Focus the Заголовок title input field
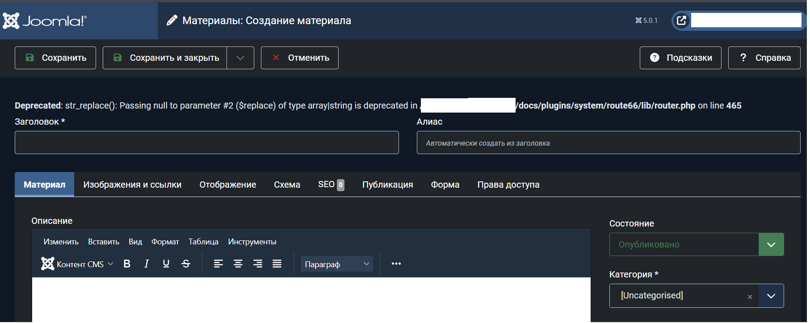This screenshot has width=810, height=323. (207, 143)
